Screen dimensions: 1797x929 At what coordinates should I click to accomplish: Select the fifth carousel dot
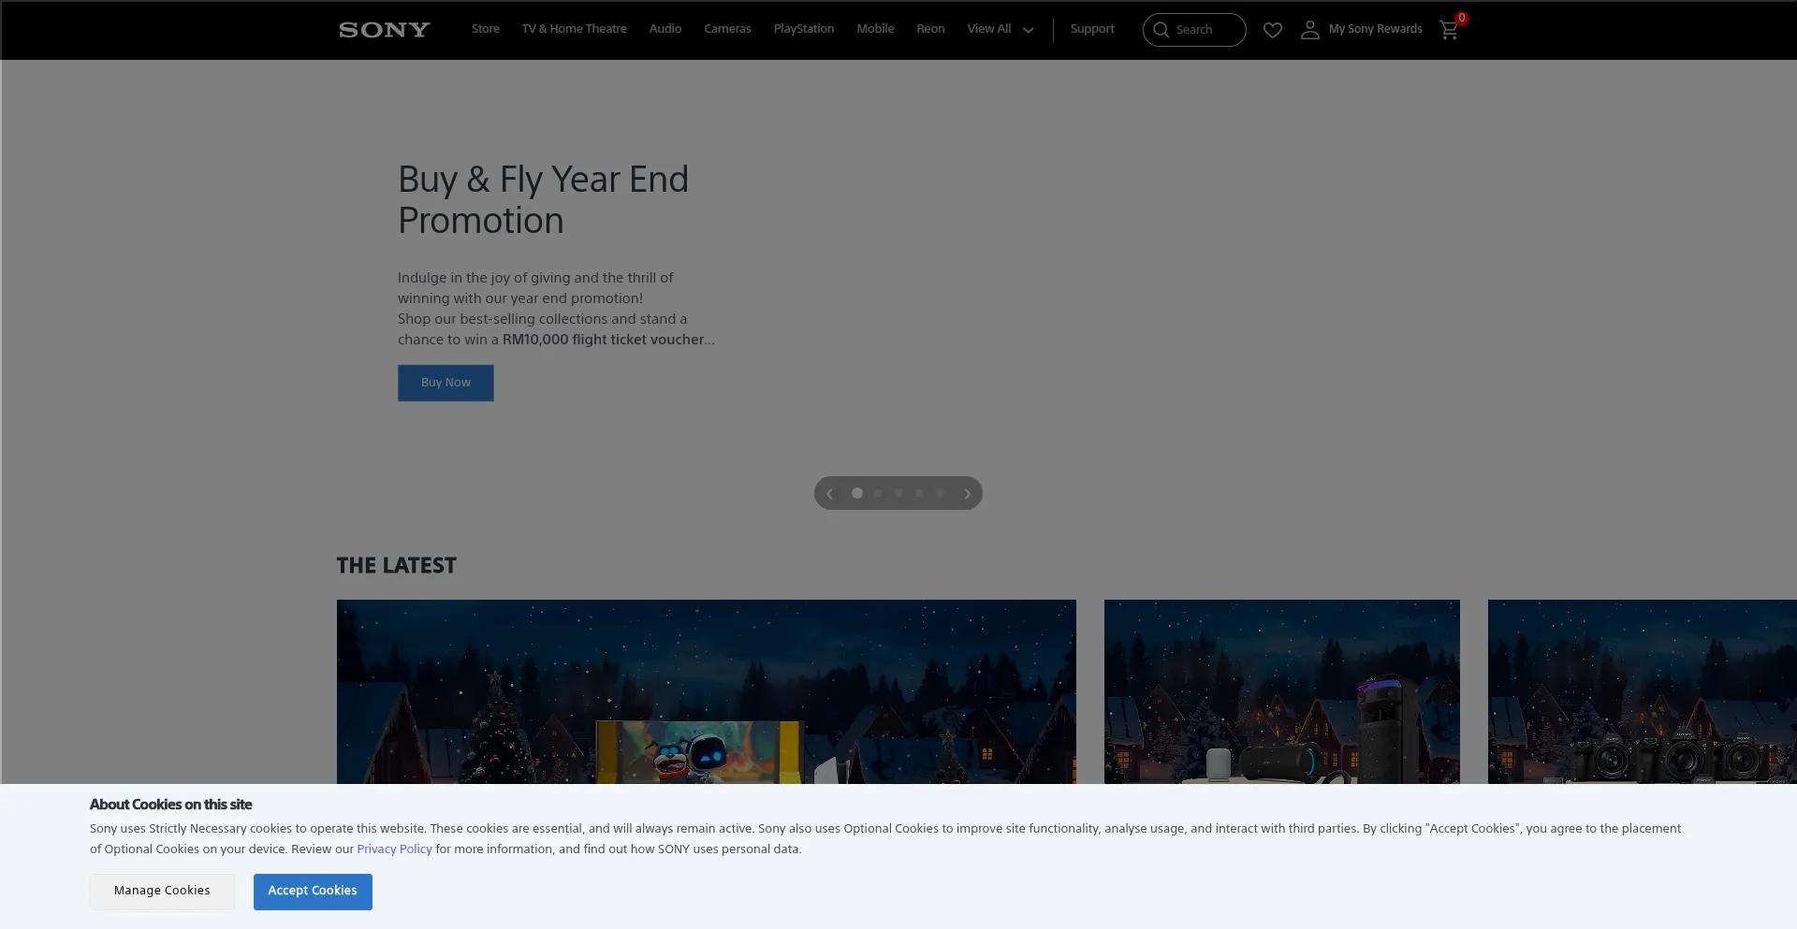(x=940, y=493)
